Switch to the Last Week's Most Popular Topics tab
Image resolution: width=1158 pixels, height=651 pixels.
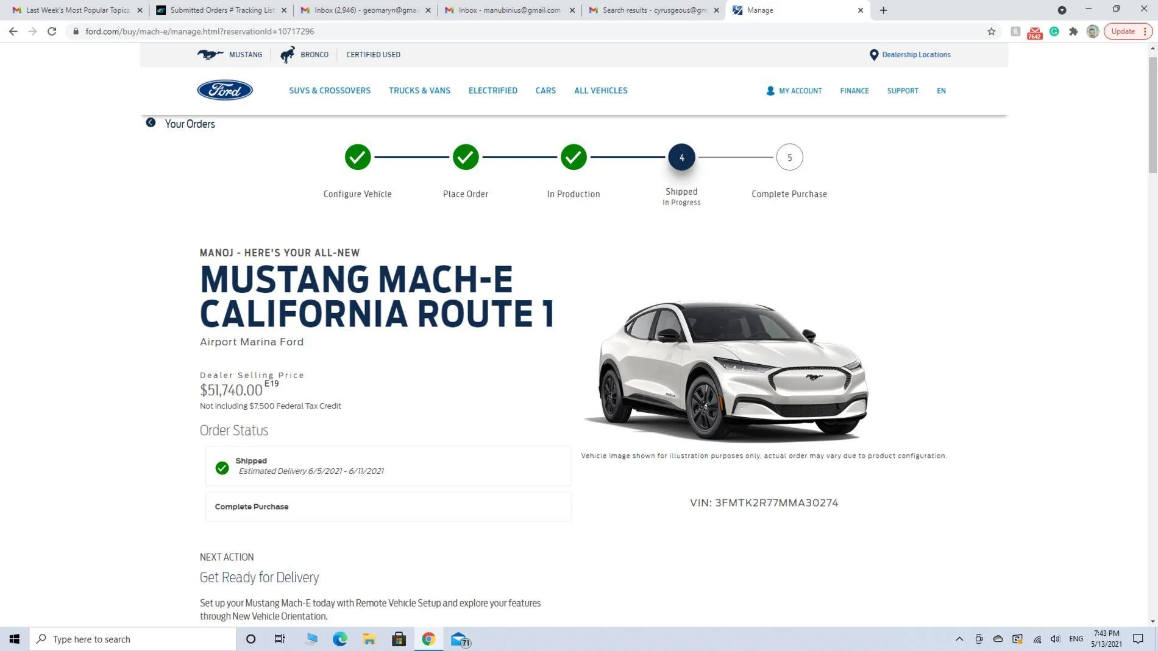pos(77,10)
